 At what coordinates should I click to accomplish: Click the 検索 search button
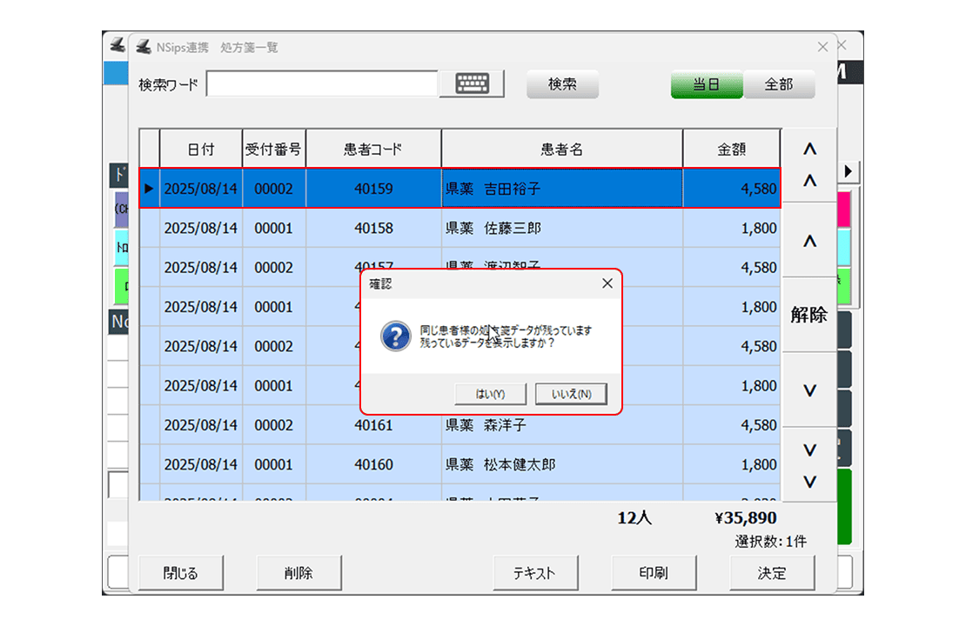[562, 84]
